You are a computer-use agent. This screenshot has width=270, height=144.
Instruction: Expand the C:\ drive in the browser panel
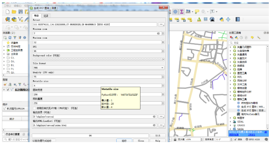(x=4, y=58)
